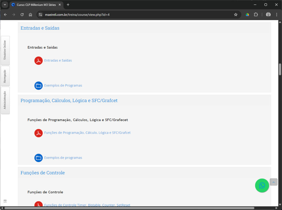Open the Exemplos de Programas folder link

63,86
